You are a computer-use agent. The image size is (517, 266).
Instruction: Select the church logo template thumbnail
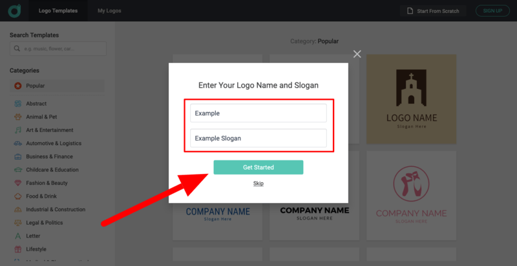[x=411, y=99]
